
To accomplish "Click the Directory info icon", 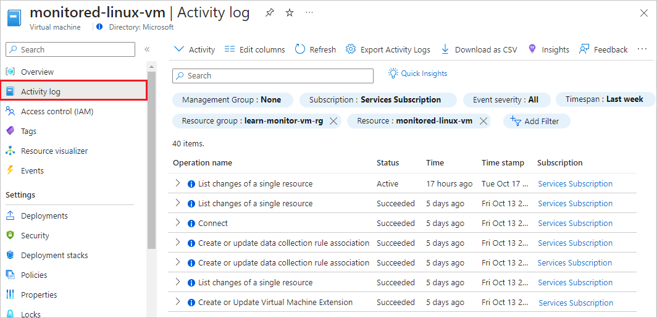I will click(x=99, y=27).
